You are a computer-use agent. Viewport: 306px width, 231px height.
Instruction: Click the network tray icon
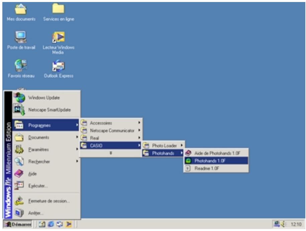click(x=277, y=224)
